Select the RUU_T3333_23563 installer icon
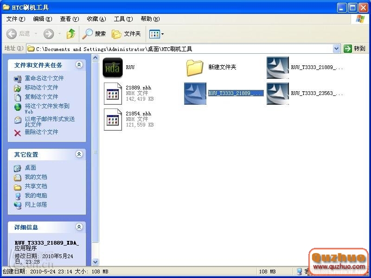 pos(278,94)
